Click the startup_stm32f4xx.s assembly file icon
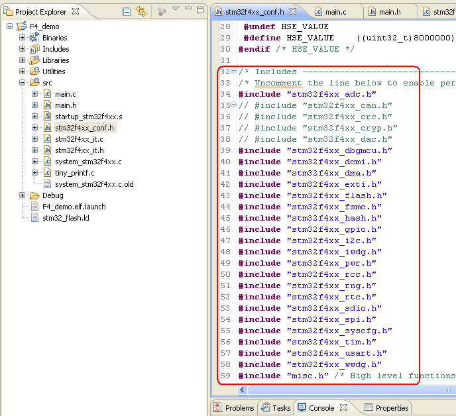Screen dimensions: 456x416 coord(47,117)
